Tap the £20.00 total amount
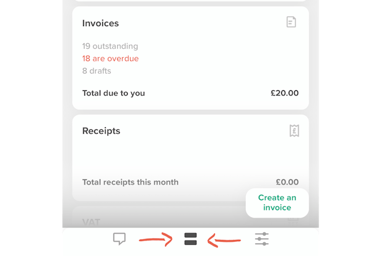 click(284, 93)
